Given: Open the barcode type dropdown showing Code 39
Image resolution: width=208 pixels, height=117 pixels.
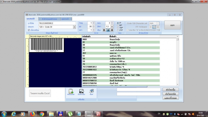Looking at the screenshot, I should click(x=74, y=27).
